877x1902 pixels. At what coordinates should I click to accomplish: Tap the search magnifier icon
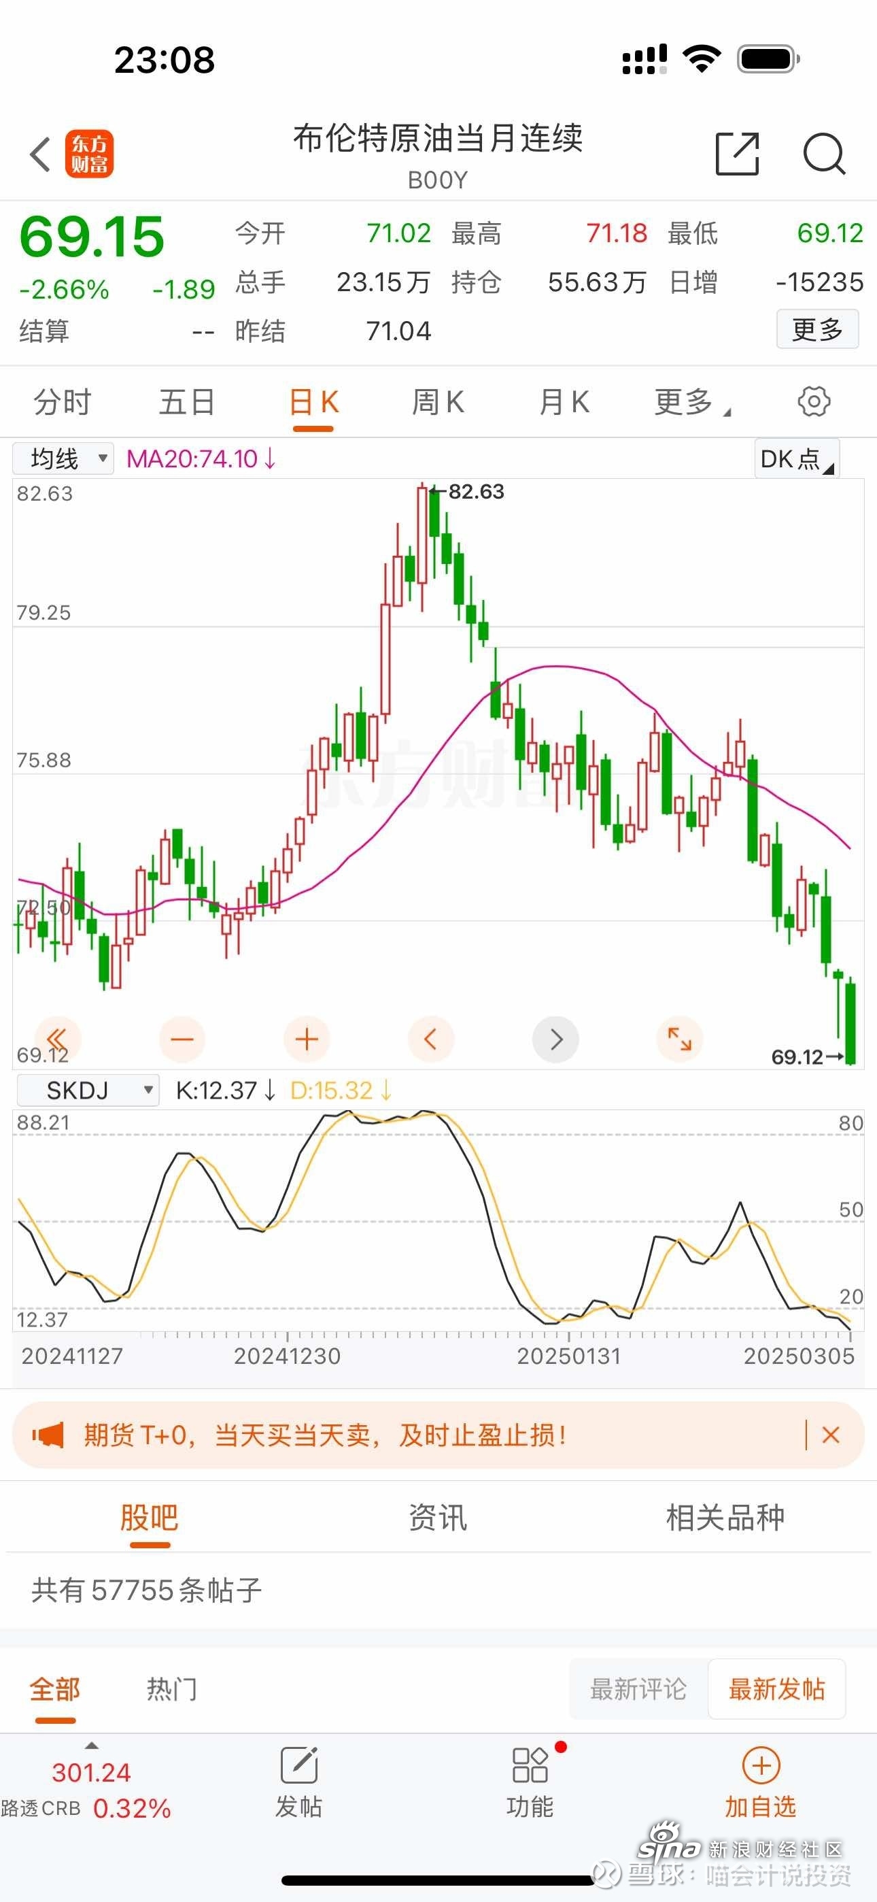pos(823,154)
